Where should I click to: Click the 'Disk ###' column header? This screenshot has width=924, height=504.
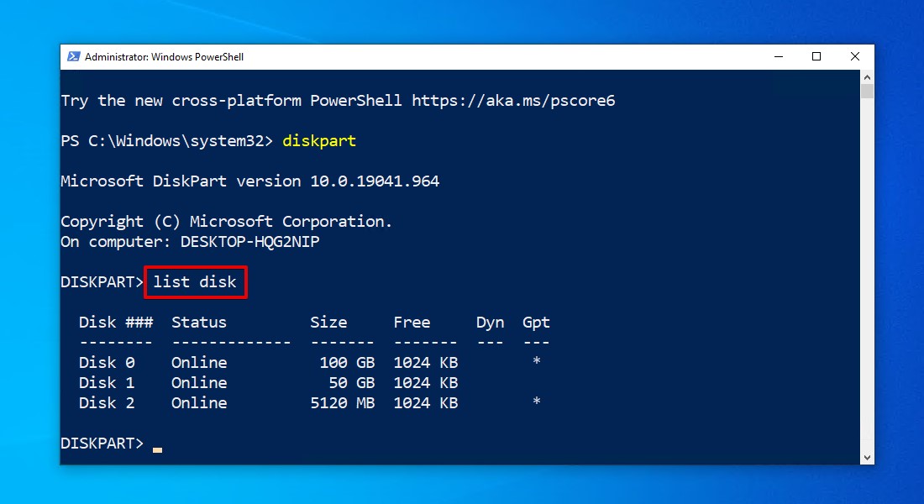[116, 323]
